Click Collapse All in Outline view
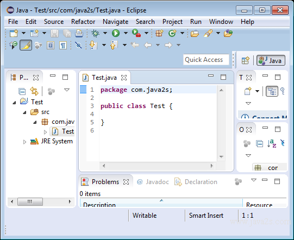 [x=259, y=144]
